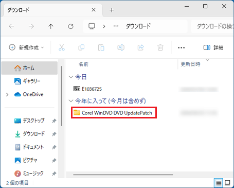Click the Share icon in toolbar
The width and height of the screenshot is (234, 188).
141,47
